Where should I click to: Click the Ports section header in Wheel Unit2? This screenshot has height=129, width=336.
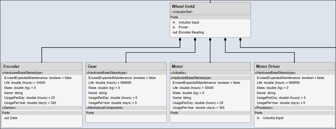pos(174,17)
